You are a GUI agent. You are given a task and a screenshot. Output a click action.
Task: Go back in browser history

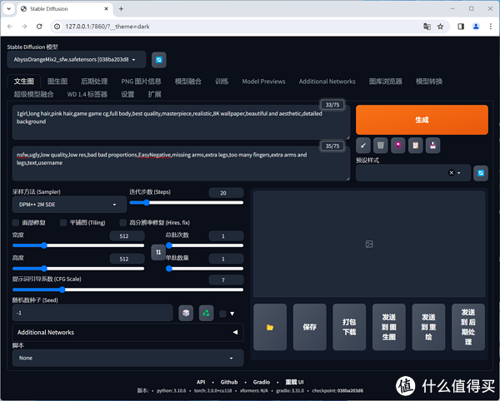tap(10, 27)
